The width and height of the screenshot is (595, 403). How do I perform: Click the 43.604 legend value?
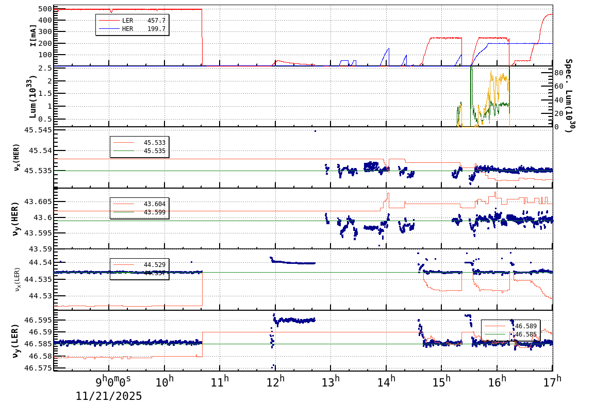pyautogui.click(x=155, y=204)
